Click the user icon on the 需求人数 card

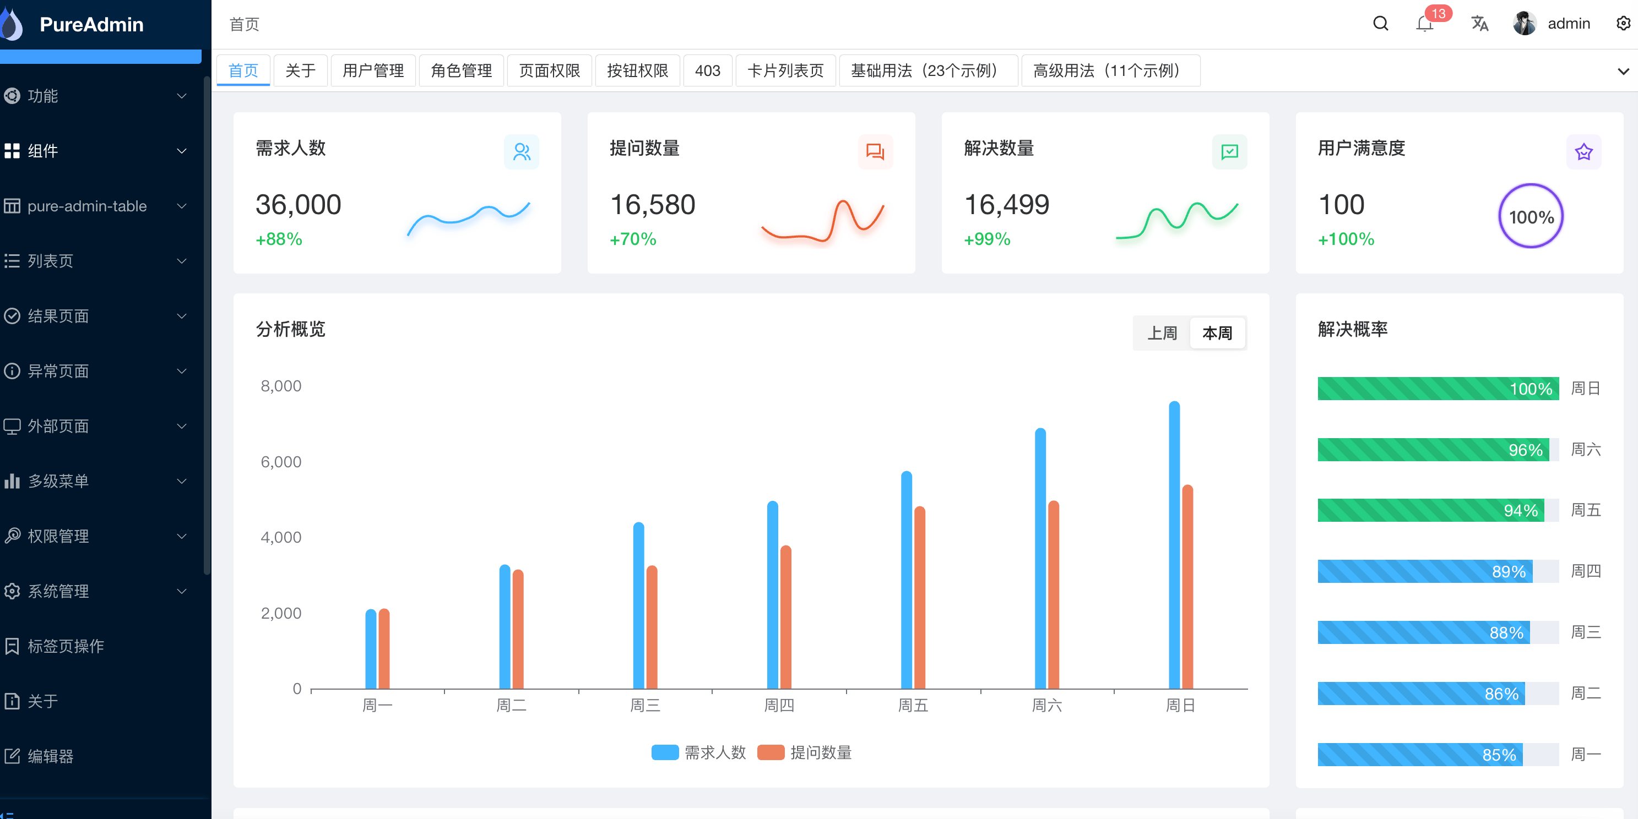(522, 151)
